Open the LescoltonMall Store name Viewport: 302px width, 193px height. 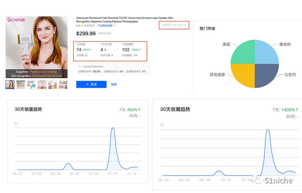93,66
